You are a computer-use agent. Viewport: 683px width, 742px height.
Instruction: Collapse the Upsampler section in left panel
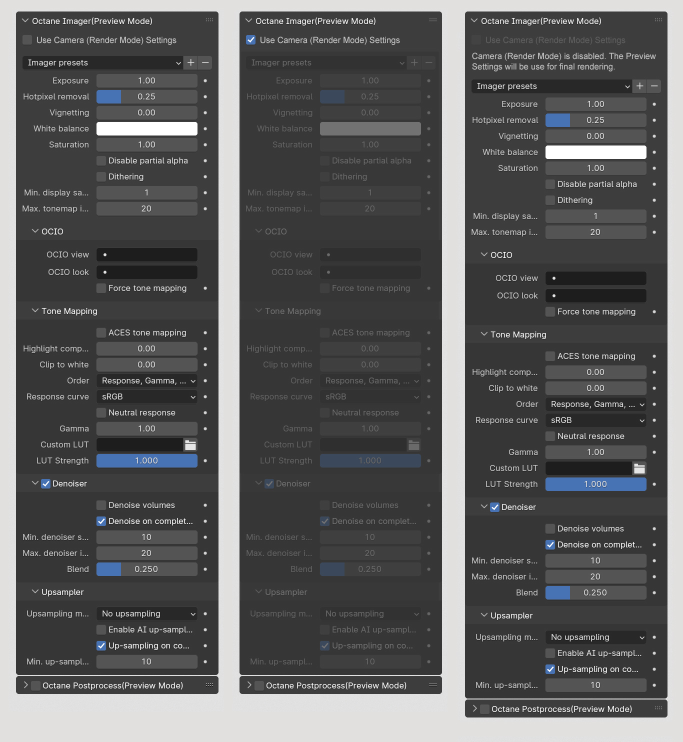[35, 591]
